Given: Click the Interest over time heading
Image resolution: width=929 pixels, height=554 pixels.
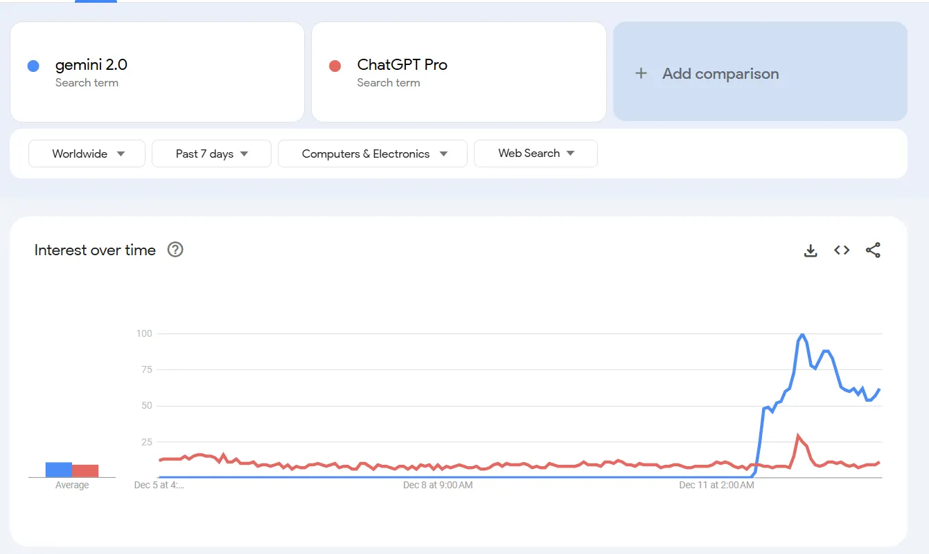Looking at the screenshot, I should click(x=95, y=250).
